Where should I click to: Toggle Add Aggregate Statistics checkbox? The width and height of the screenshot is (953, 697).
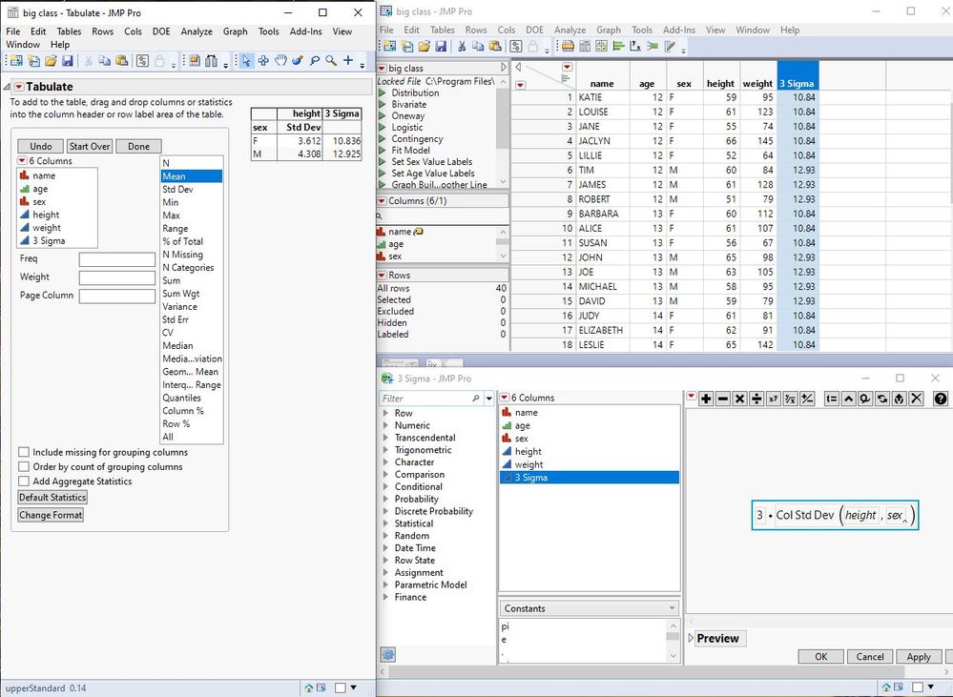pyautogui.click(x=25, y=482)
